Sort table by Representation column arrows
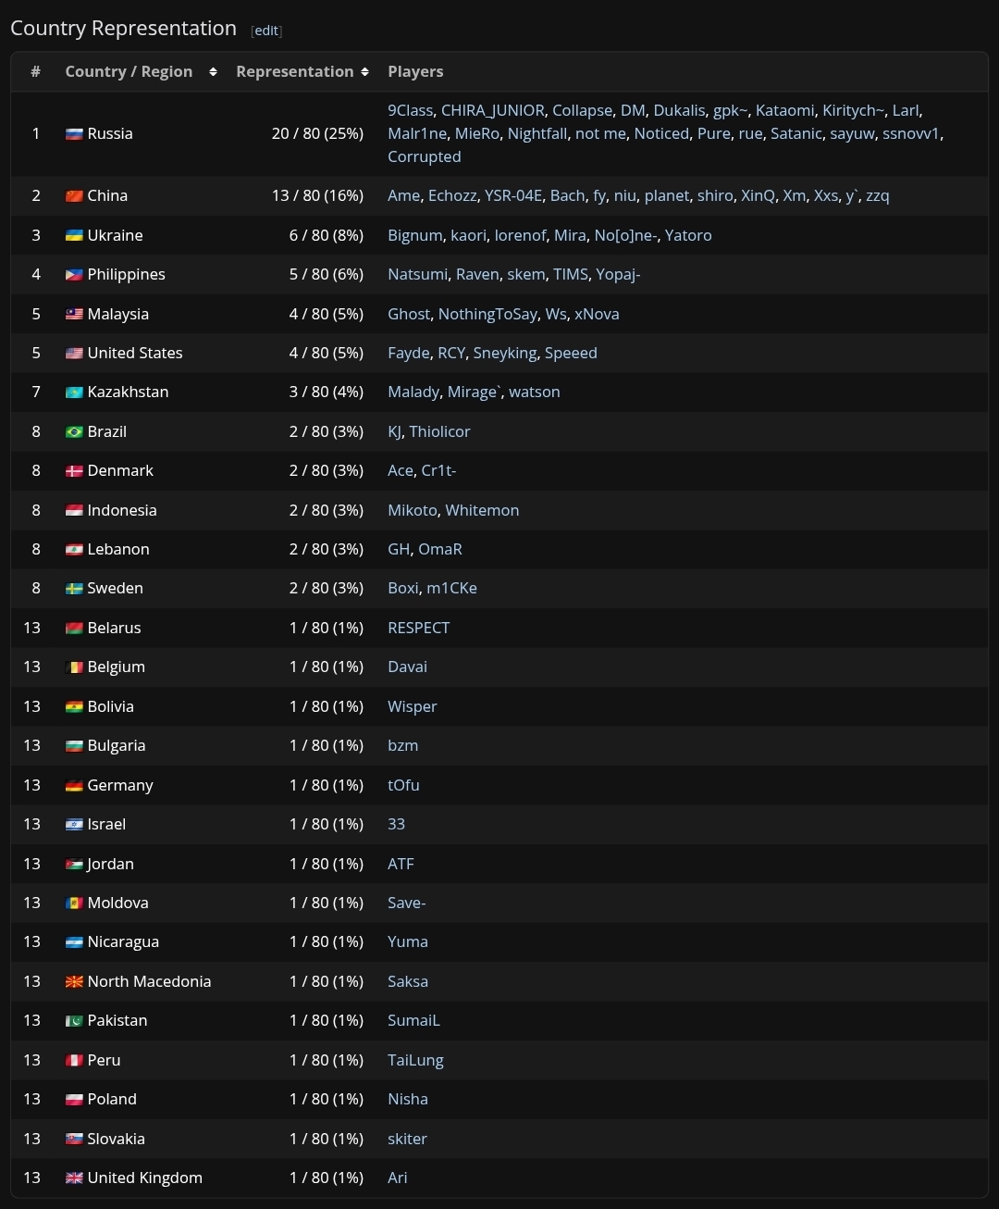This screenshot has height=1209, width=999. (x=365, y=72)
